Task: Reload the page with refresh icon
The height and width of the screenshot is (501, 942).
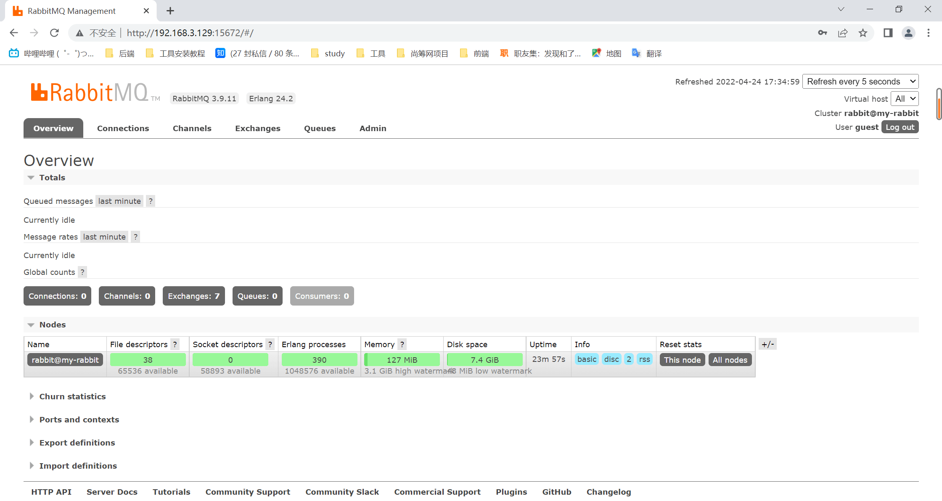Action: (54, 33)
